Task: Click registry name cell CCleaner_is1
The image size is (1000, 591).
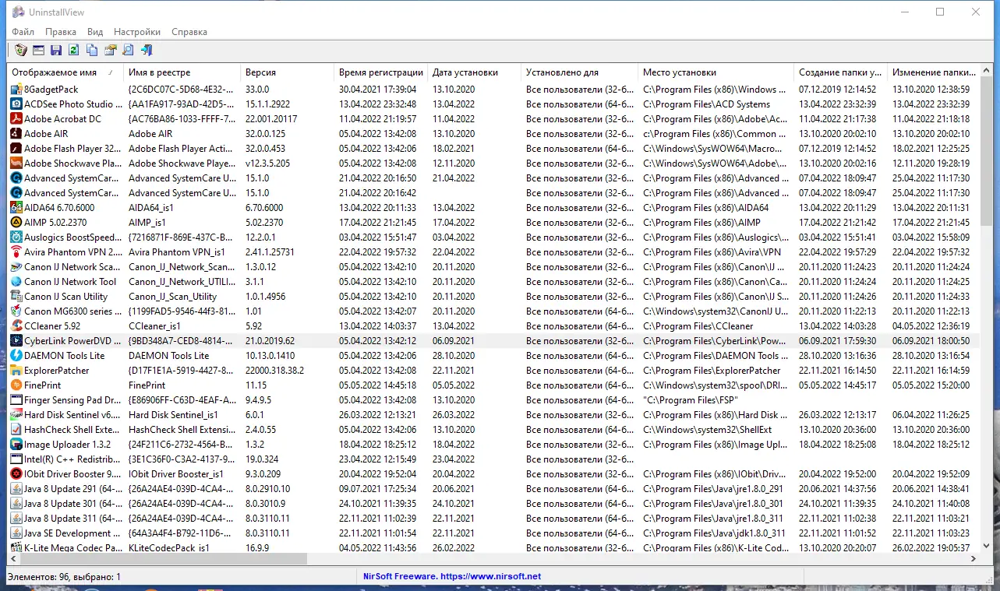Action: point(154,326)
